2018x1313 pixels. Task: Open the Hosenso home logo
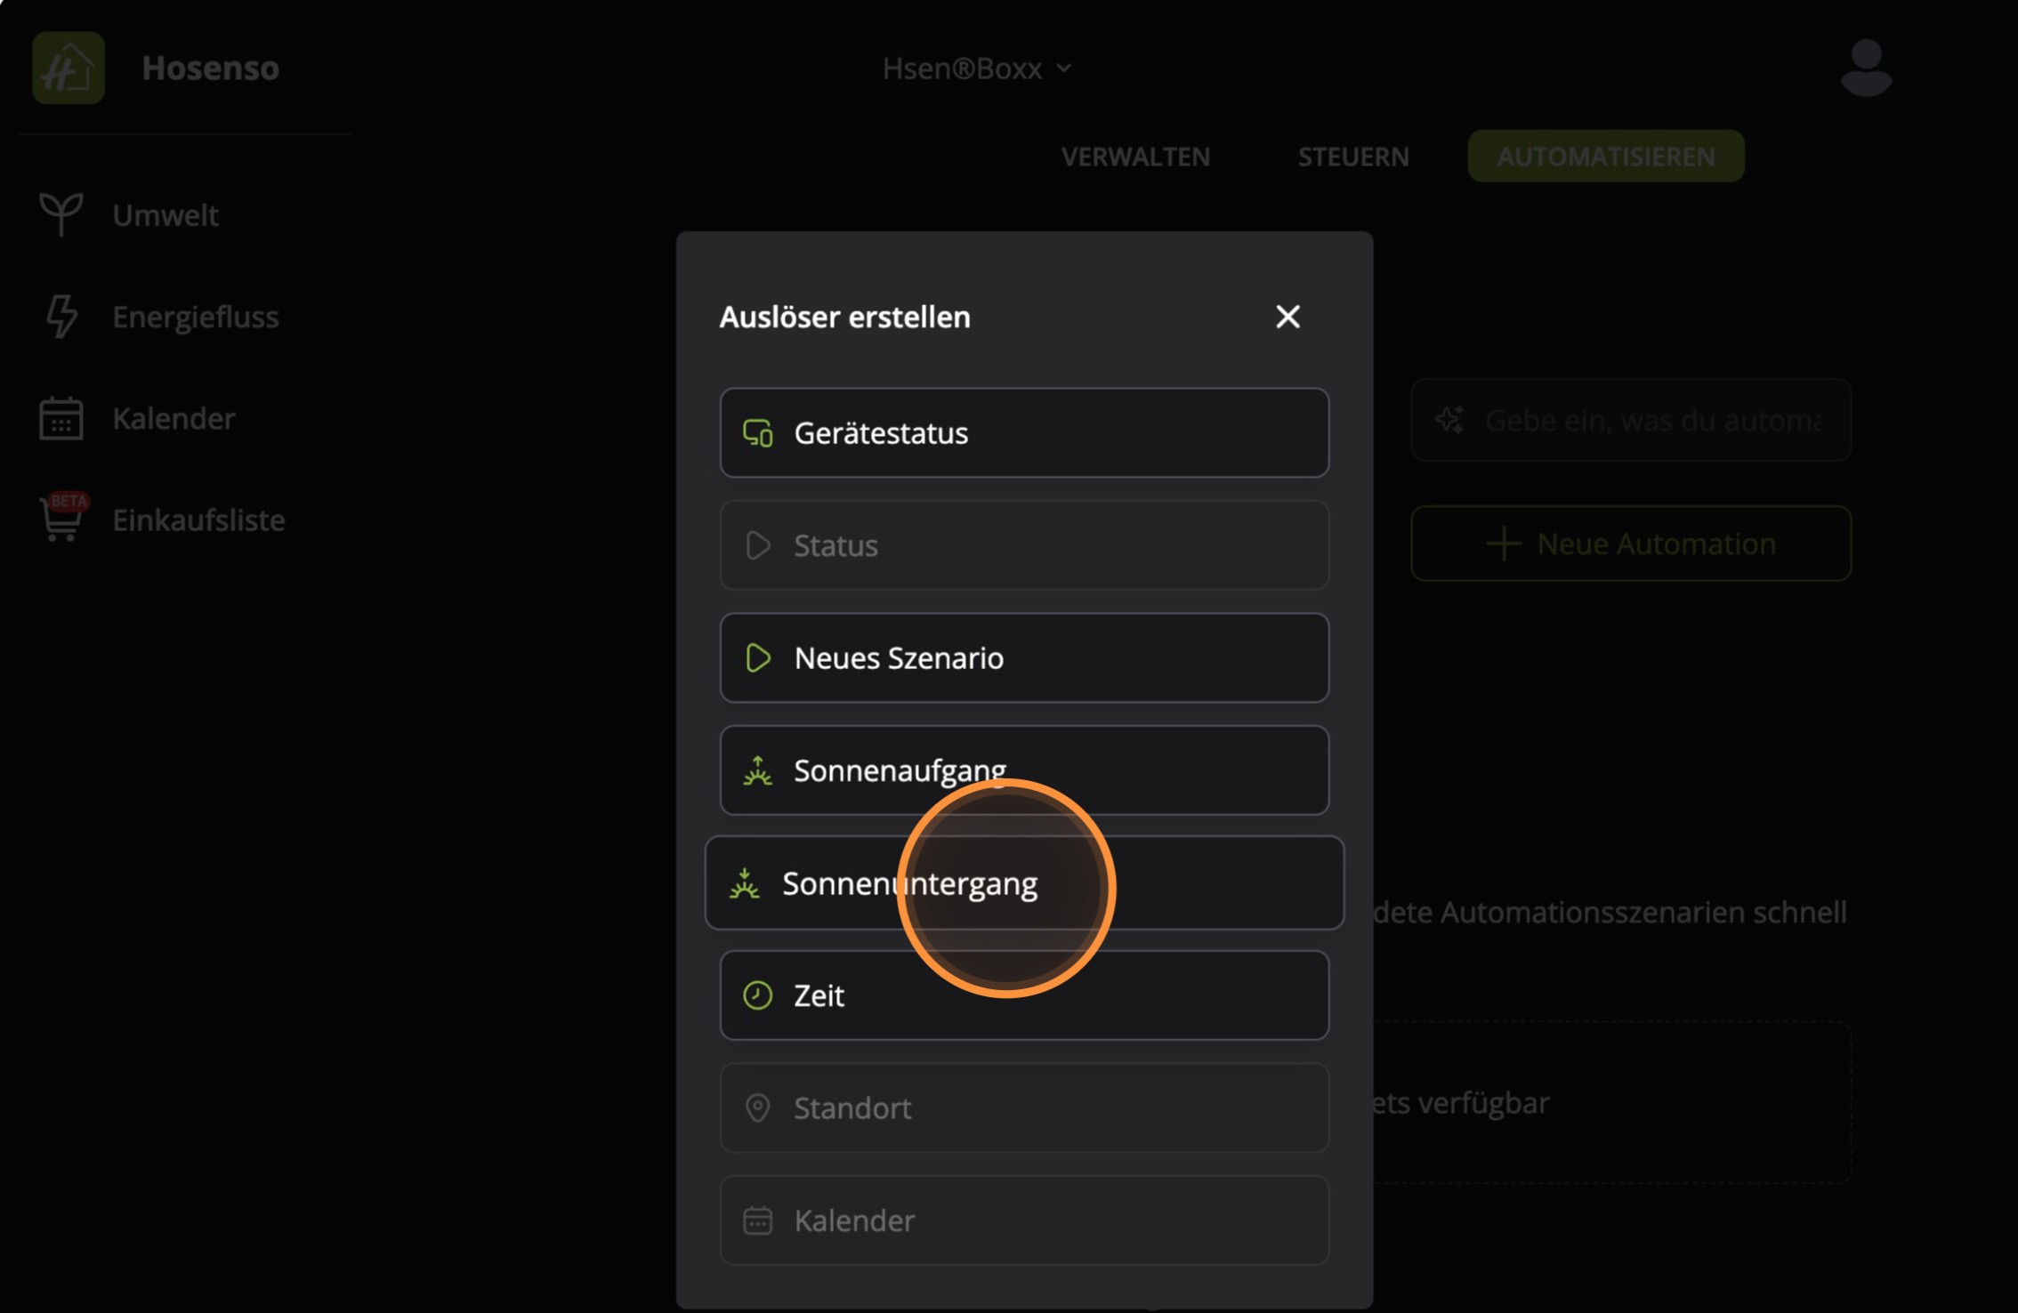point(68,68)
